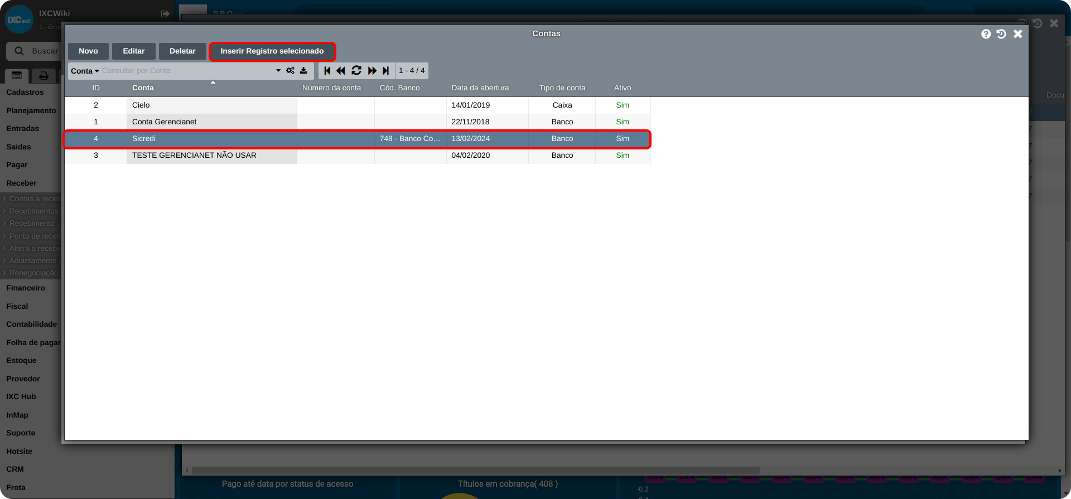This screenshot has height=499, width=1071.
Task: Open the Provedor sidebar menu
Action: (x=23, y=379)
